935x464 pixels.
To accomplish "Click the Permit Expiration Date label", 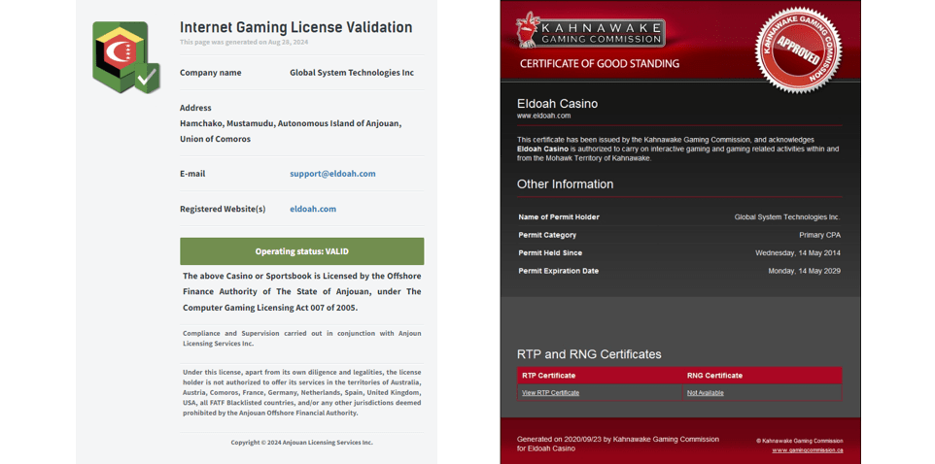I will (559, 271).
